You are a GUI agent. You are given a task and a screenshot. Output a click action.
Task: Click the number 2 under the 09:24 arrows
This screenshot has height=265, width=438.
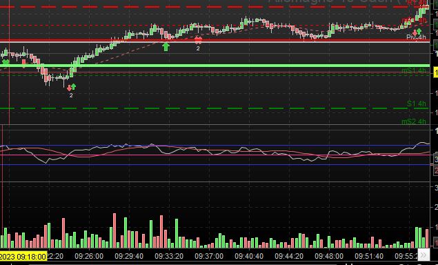(71, 95)
